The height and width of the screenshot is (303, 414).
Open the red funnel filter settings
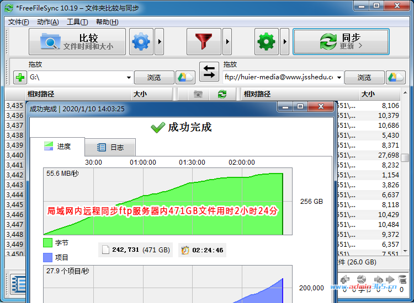[204, 42]
